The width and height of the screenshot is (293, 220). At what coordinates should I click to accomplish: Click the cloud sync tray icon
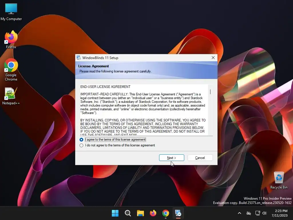tap(249, 213)
